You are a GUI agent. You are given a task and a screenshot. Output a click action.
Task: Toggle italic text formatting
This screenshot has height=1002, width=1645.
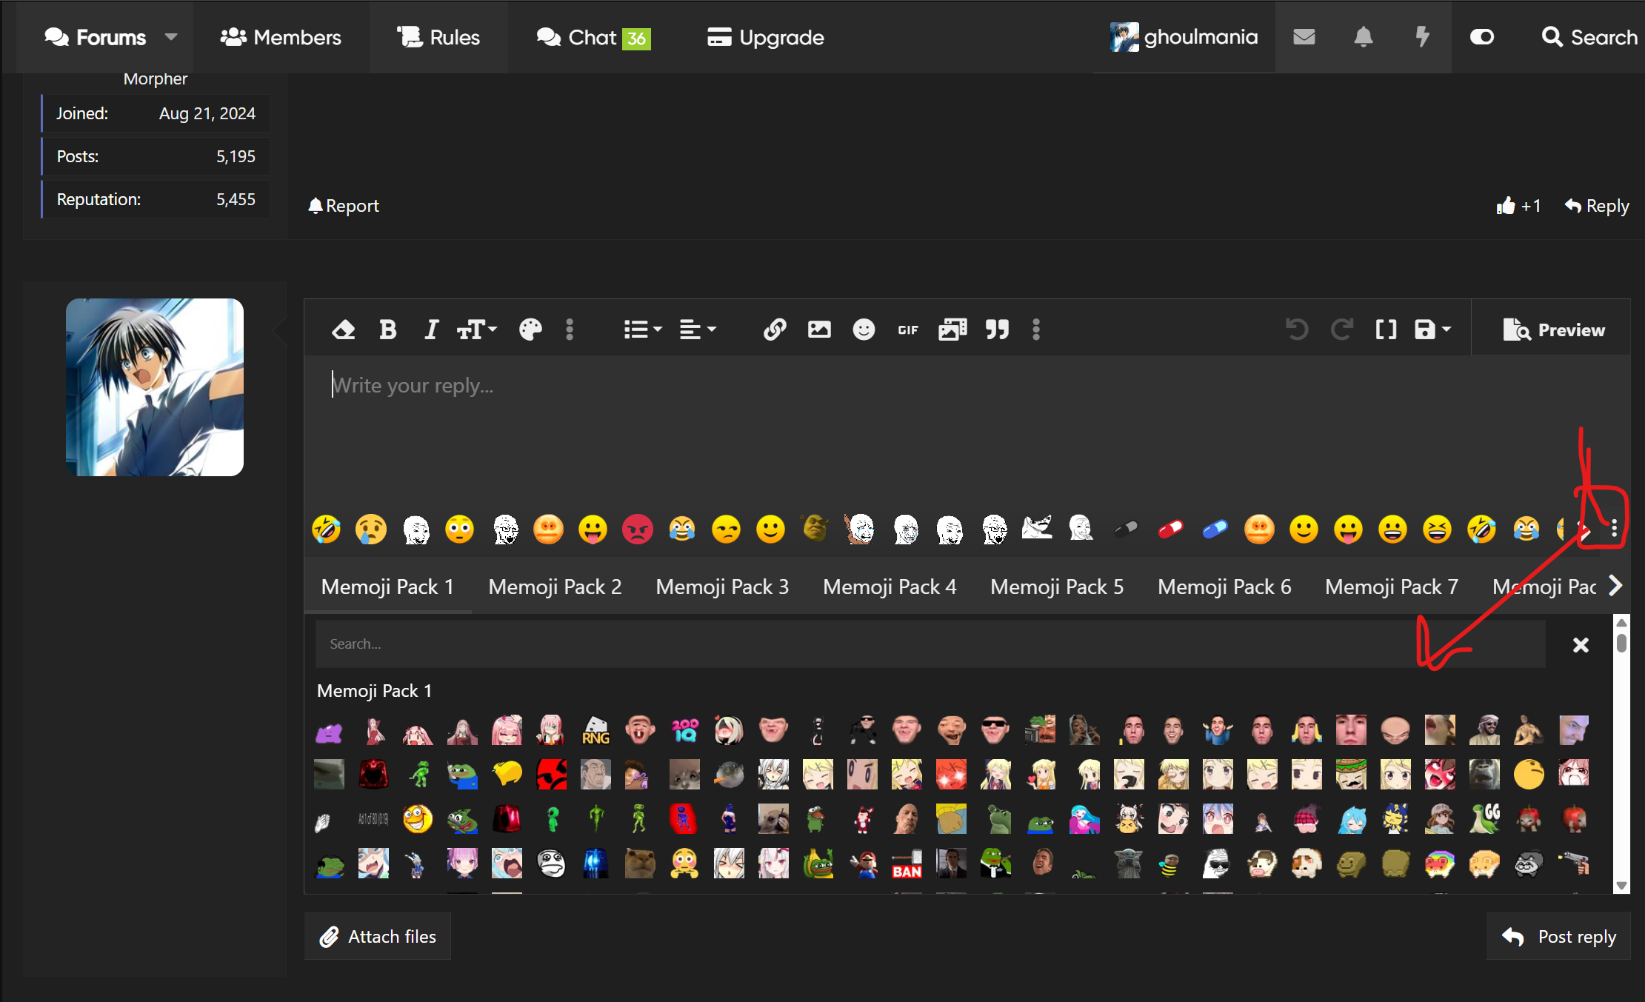click(431, 330)
